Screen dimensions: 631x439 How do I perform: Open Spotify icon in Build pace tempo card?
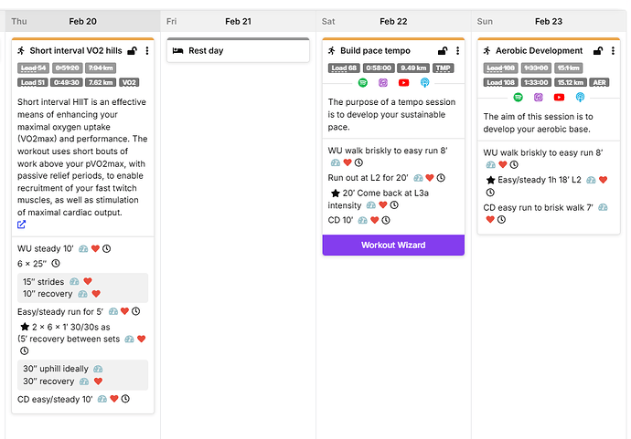pyautogui.click(x=362, y=83)
